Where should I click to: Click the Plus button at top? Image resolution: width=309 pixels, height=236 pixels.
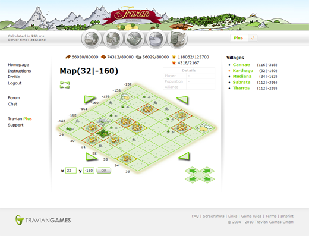tap(239, 38)
